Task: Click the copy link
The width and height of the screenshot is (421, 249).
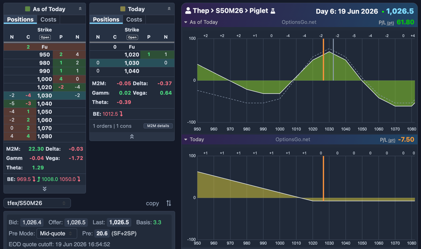Action: tap(152, 203)
